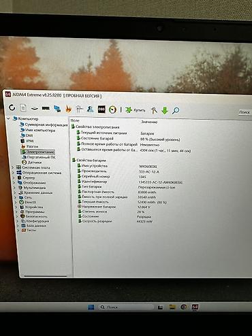Select the Производитель row
Viewport: 252px width, 336px height.
tap(94, 171)
